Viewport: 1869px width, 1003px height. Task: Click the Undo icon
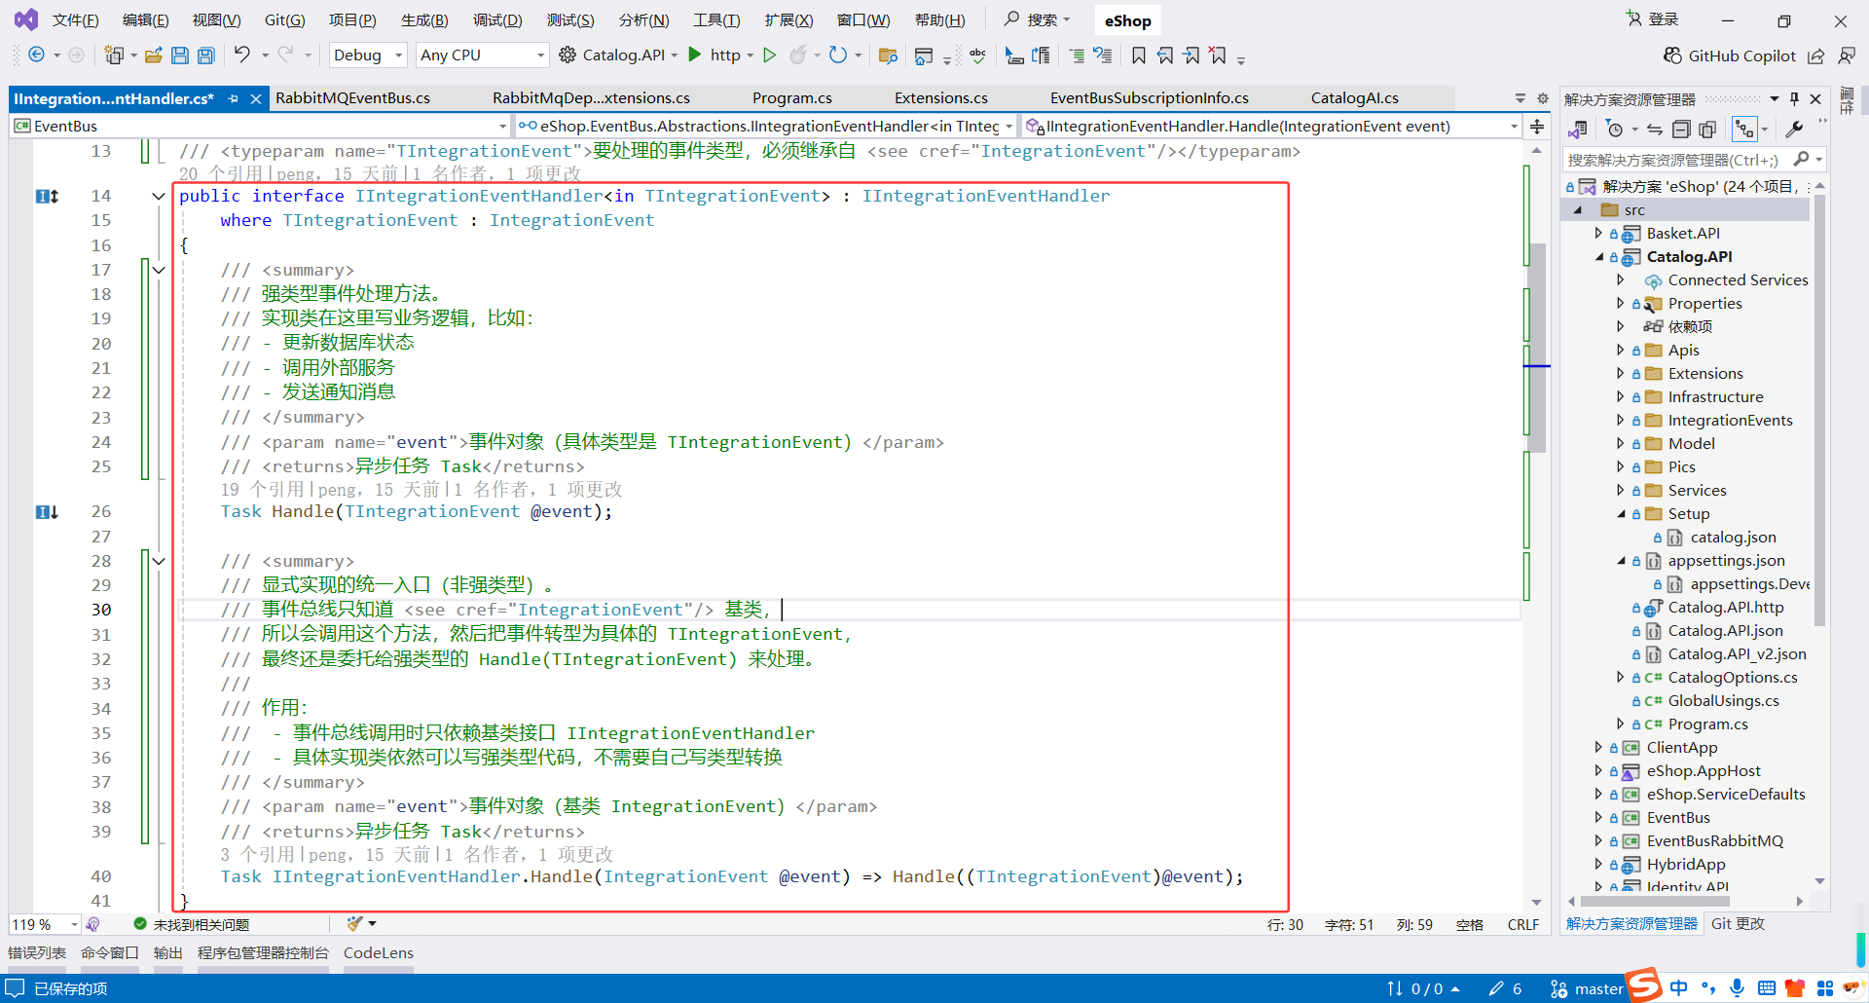pos(242,56)
